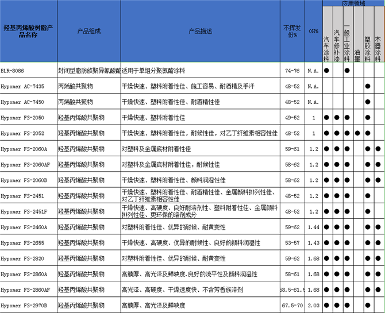Click the Hypomer AC-7435 name cell

[x=29, y=86]
